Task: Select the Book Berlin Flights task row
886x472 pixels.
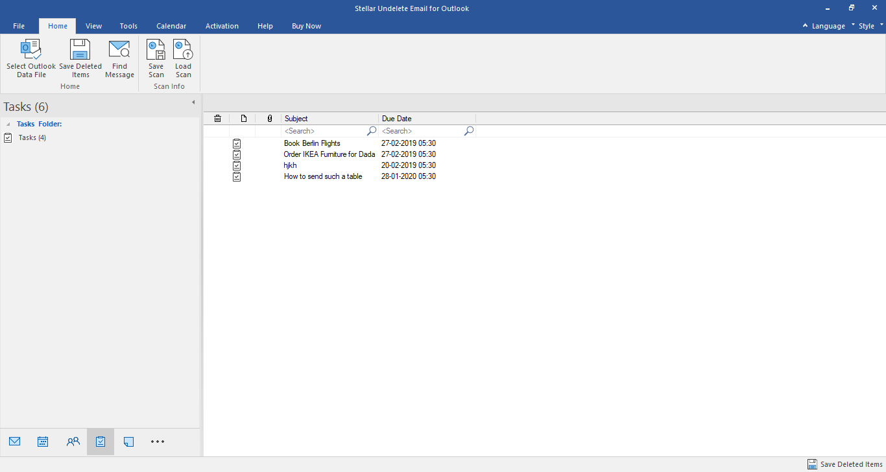Action: pyautogui.click(x=312, y=143)
